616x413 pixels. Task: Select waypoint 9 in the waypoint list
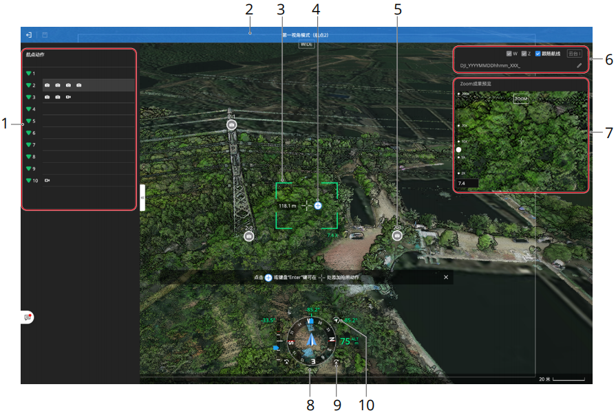pyautogui.click(x=79, y=168)
